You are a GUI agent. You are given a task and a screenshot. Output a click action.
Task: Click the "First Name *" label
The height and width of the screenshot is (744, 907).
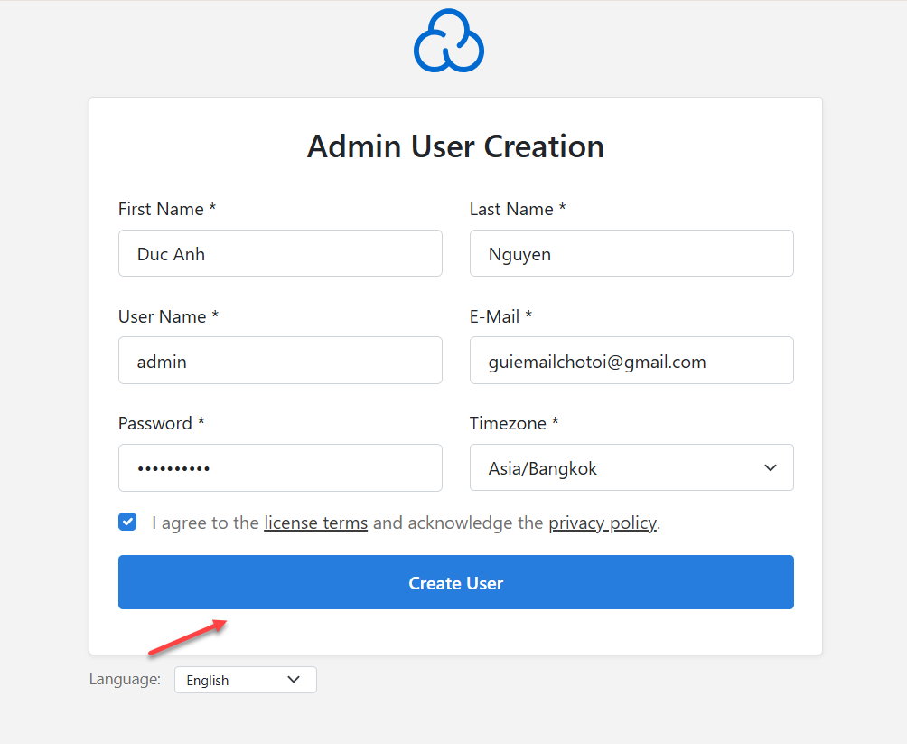pyautogui.click(x=167, y=209)
